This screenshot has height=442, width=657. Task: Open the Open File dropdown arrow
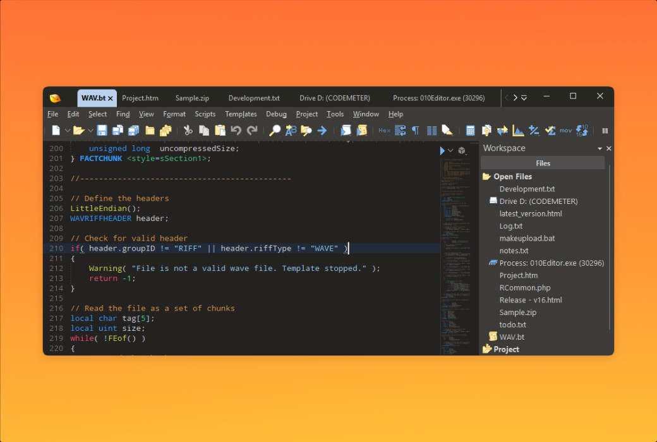(x=90, y=131)
